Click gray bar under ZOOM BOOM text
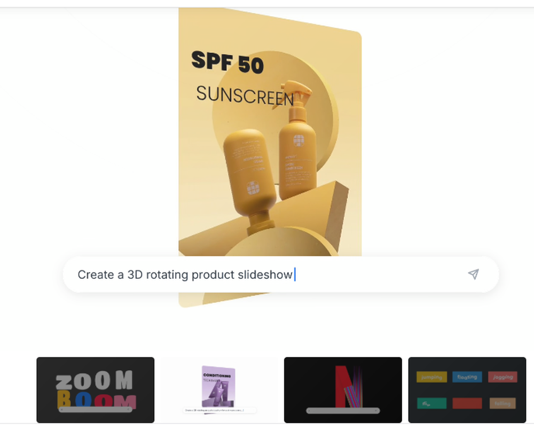This screenshot has height=430, width=534. (96, 410)
